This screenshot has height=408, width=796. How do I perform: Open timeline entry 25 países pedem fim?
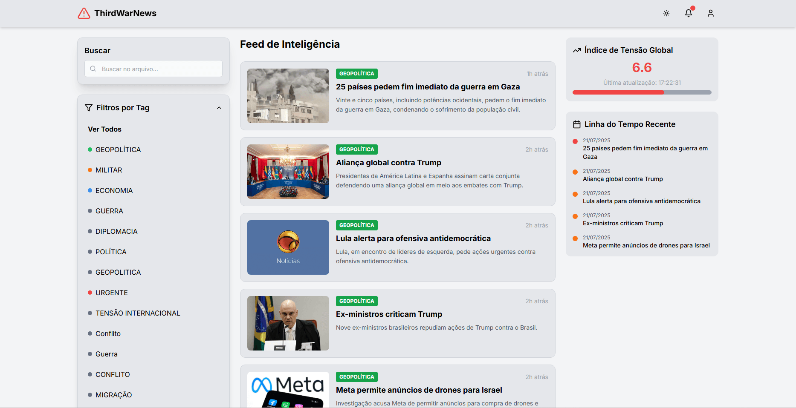[x=645, y=152]
